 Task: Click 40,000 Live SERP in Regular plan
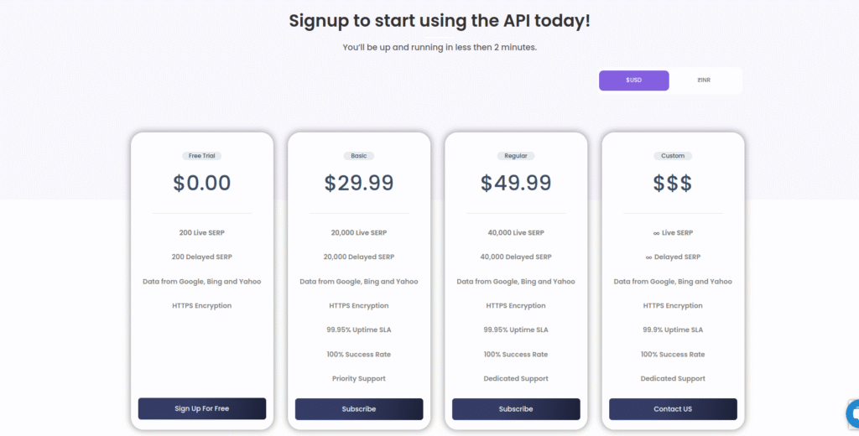[x=516, y=232]
